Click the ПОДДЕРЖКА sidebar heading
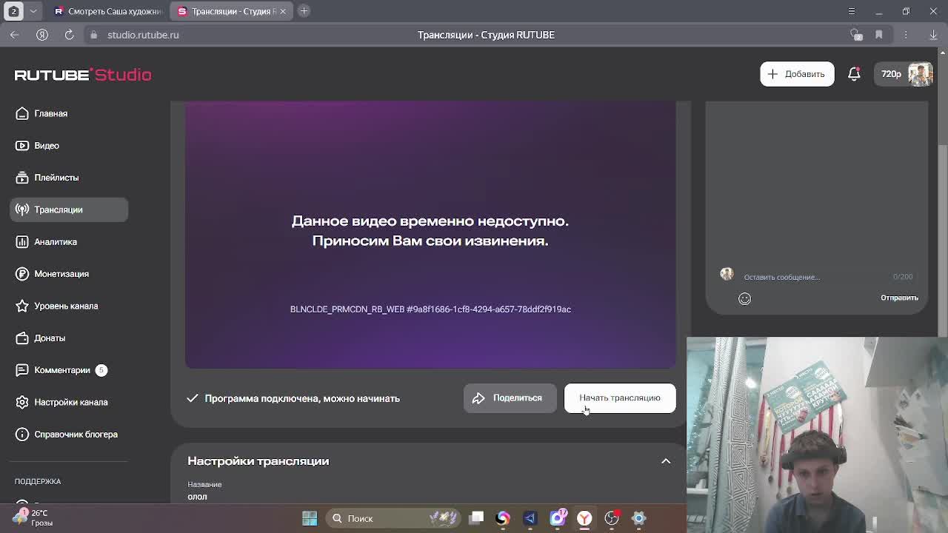The height and width of the screenshot is (533, 948). [38, 481]
